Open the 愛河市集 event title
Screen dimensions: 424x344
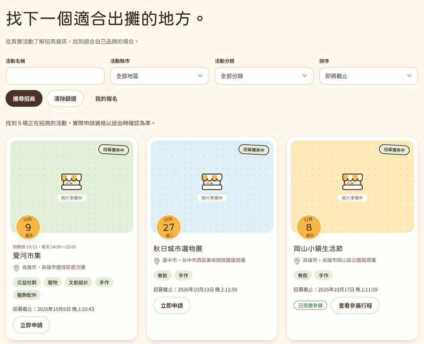click(x=27, y=256)
